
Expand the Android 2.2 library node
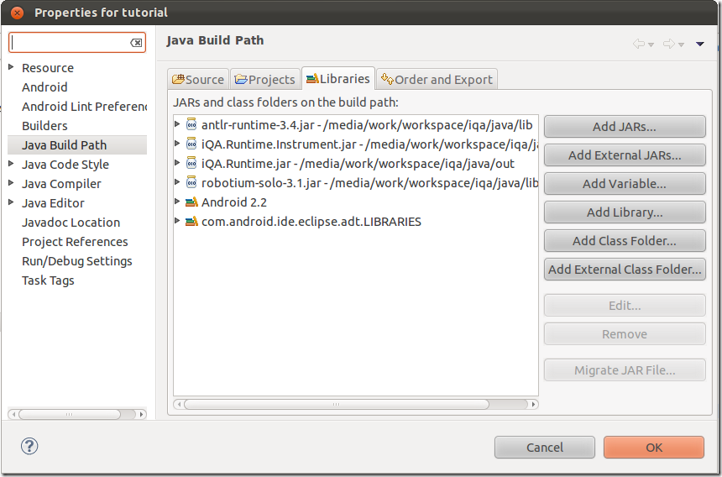point(177,202)
